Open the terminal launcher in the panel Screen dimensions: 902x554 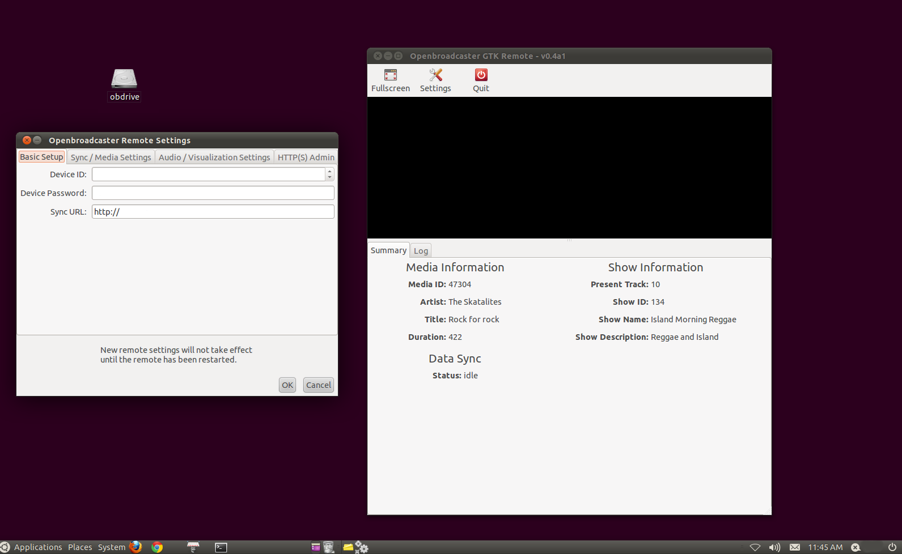pyautogui.click(x=221, y=547)
